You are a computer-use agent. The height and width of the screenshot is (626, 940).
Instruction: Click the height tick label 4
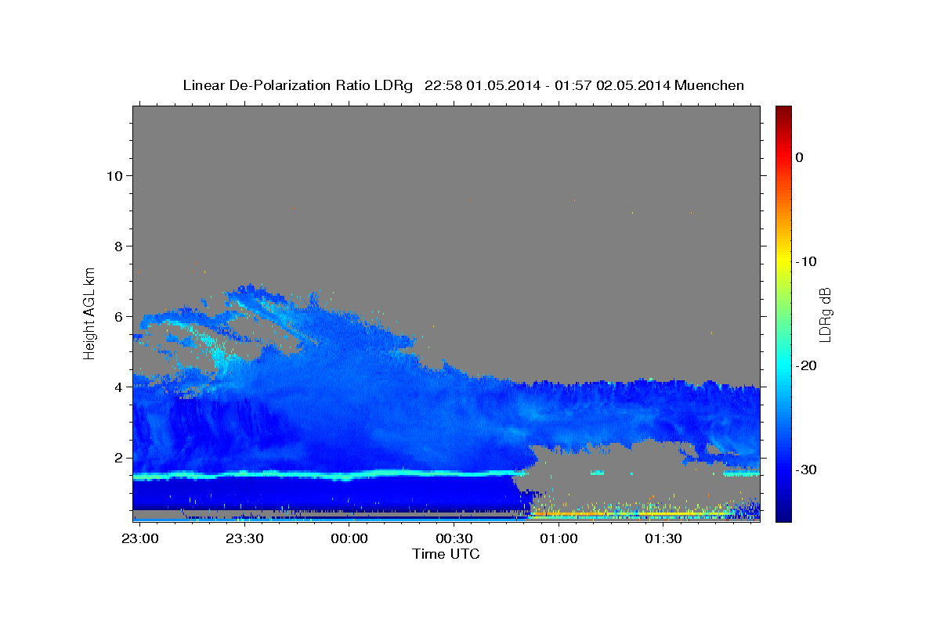click(117, 387)
